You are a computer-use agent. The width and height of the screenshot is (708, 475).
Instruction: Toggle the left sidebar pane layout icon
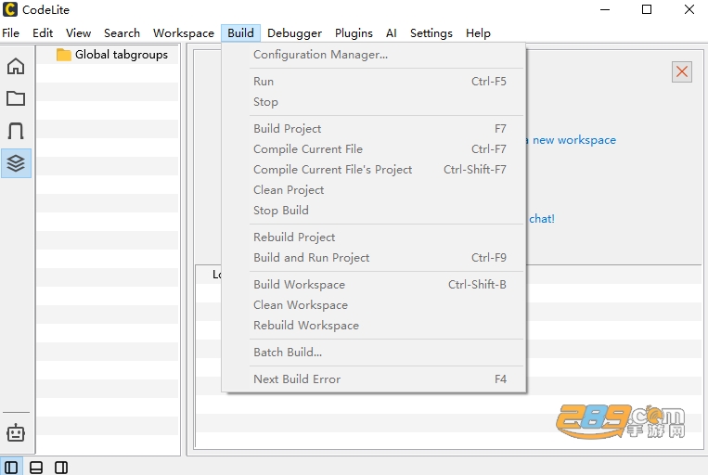pyautogui.click(x=11, y=468)
